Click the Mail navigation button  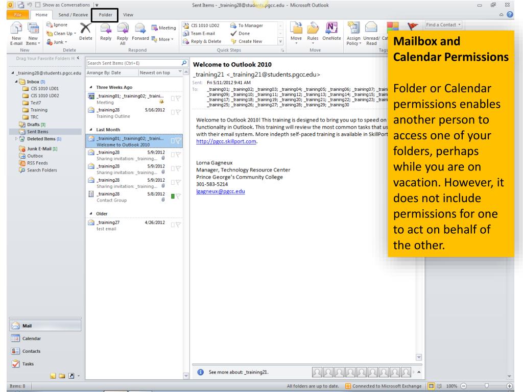[x=45, y=325]
